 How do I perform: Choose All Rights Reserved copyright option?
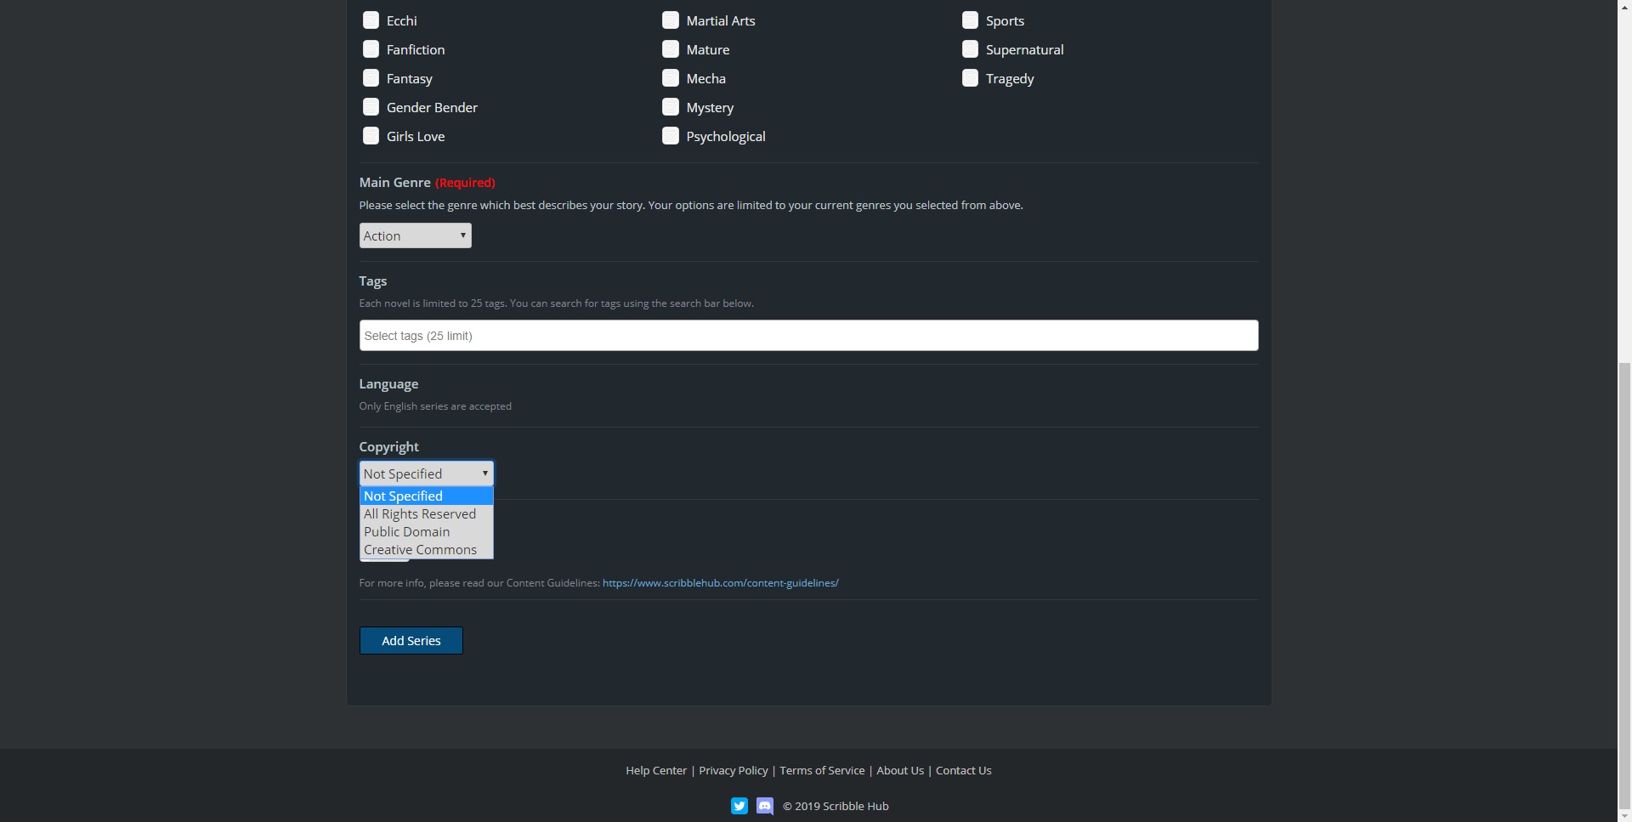(x=420, y=514)
